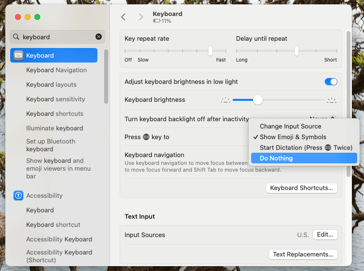
Task: Choose Show Emoji & Symbols option
Action: coord(304,137)
